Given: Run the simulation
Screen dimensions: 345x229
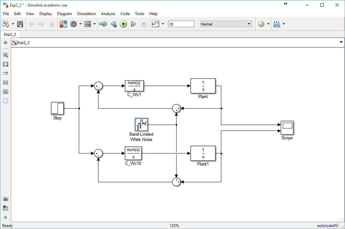Looking at the screenshot, I should pyautogui.click(x=123, y=24).
